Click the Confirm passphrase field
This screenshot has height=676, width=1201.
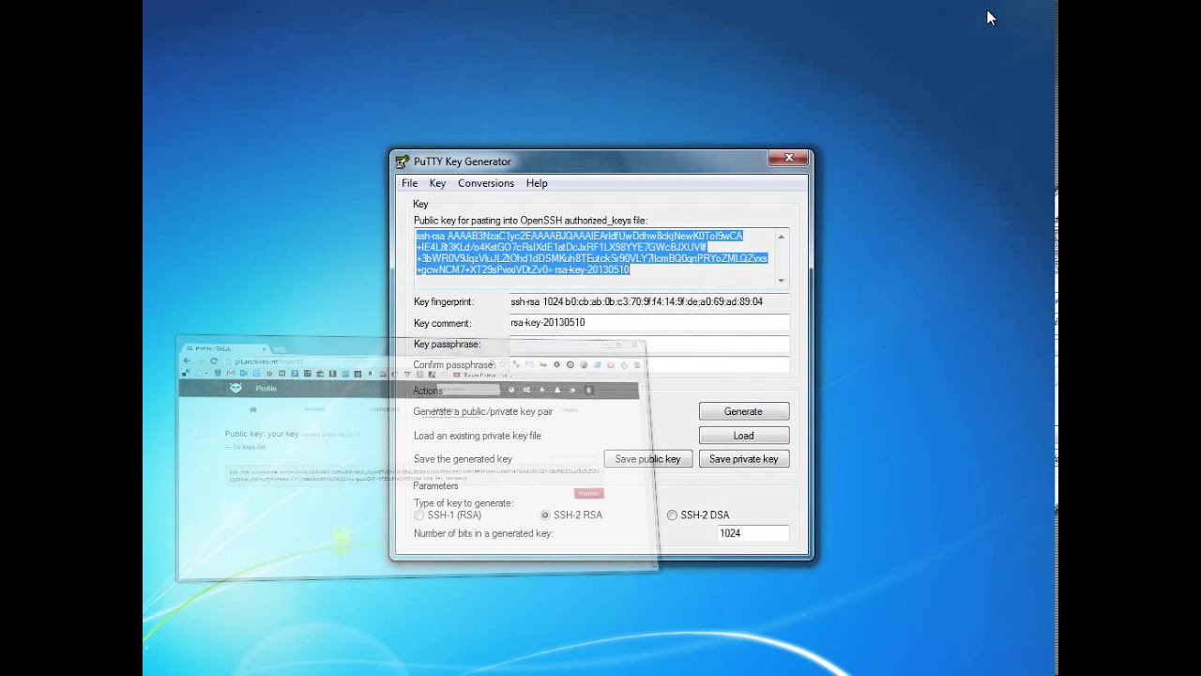tap(648, 365)
